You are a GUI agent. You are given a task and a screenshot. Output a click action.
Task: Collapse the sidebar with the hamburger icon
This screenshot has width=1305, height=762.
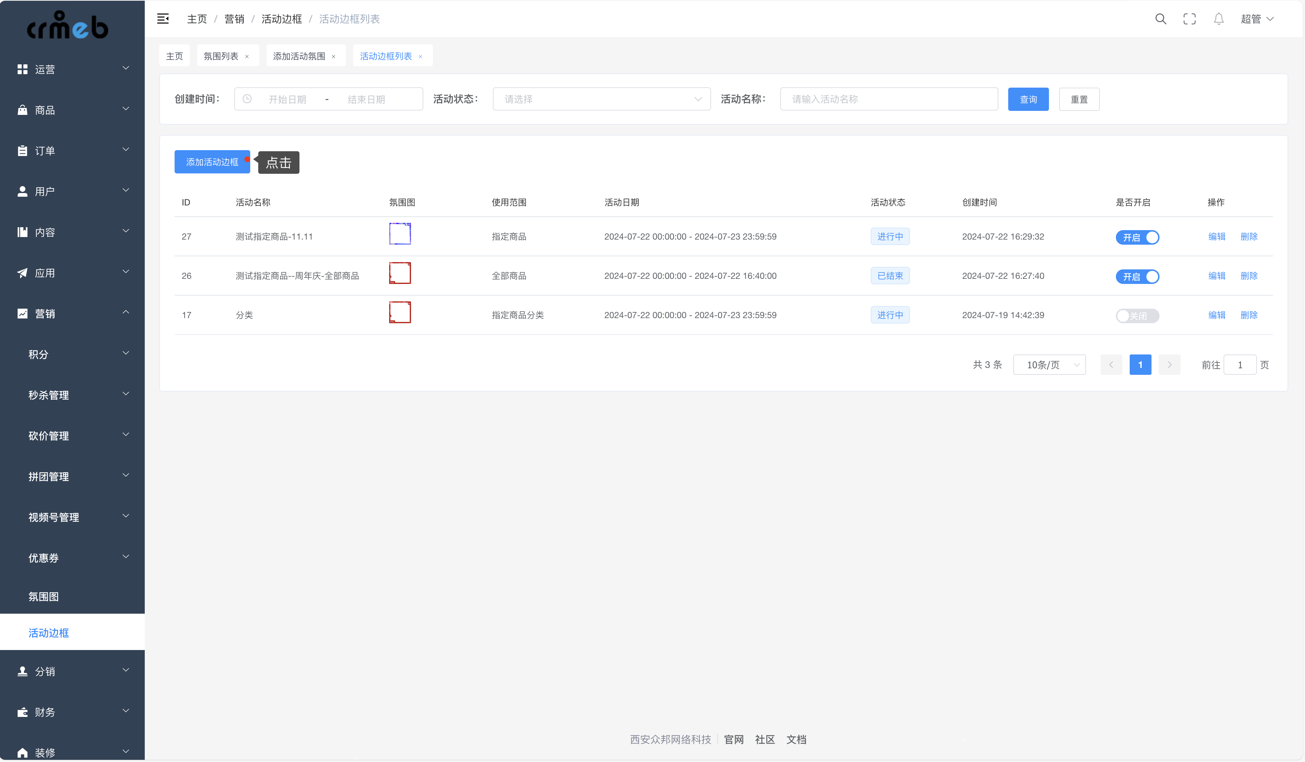click(x=163, y=19)
